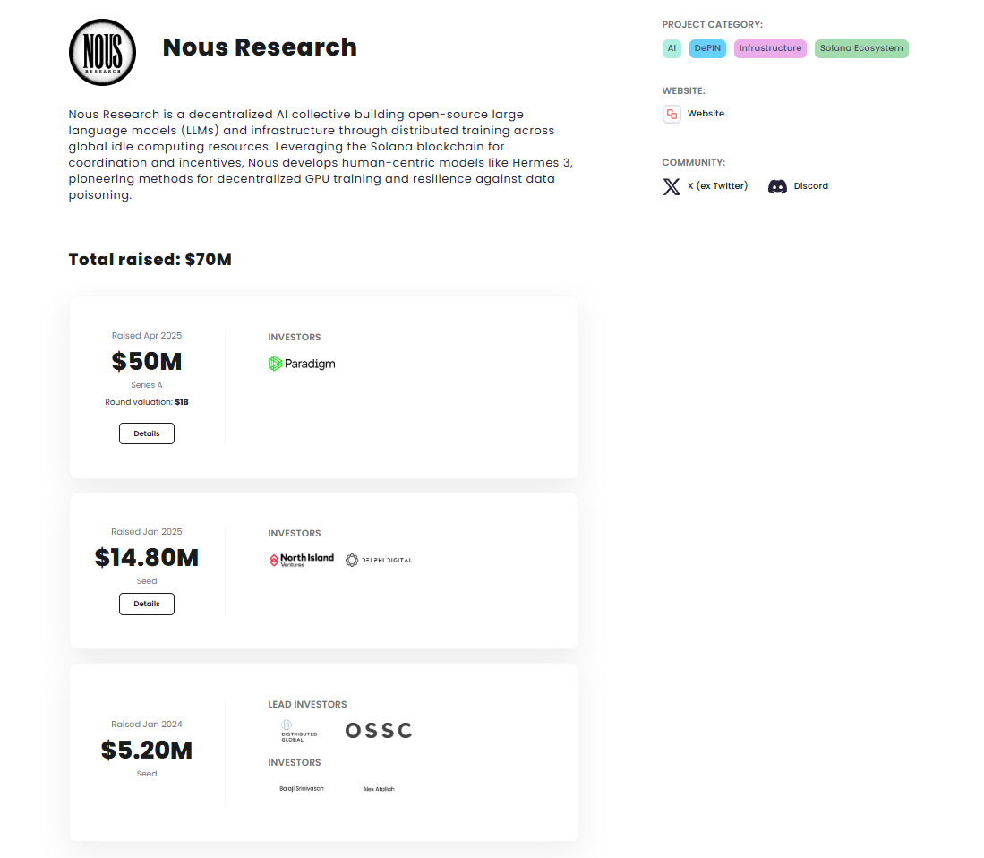Open the X (ex Twitter) text link
The image size is (984, 858).
click(x=717, y=185)
